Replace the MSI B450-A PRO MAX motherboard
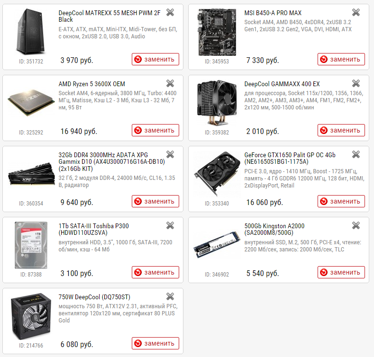Screen dimensions: 374x357 tap(341, 59)
